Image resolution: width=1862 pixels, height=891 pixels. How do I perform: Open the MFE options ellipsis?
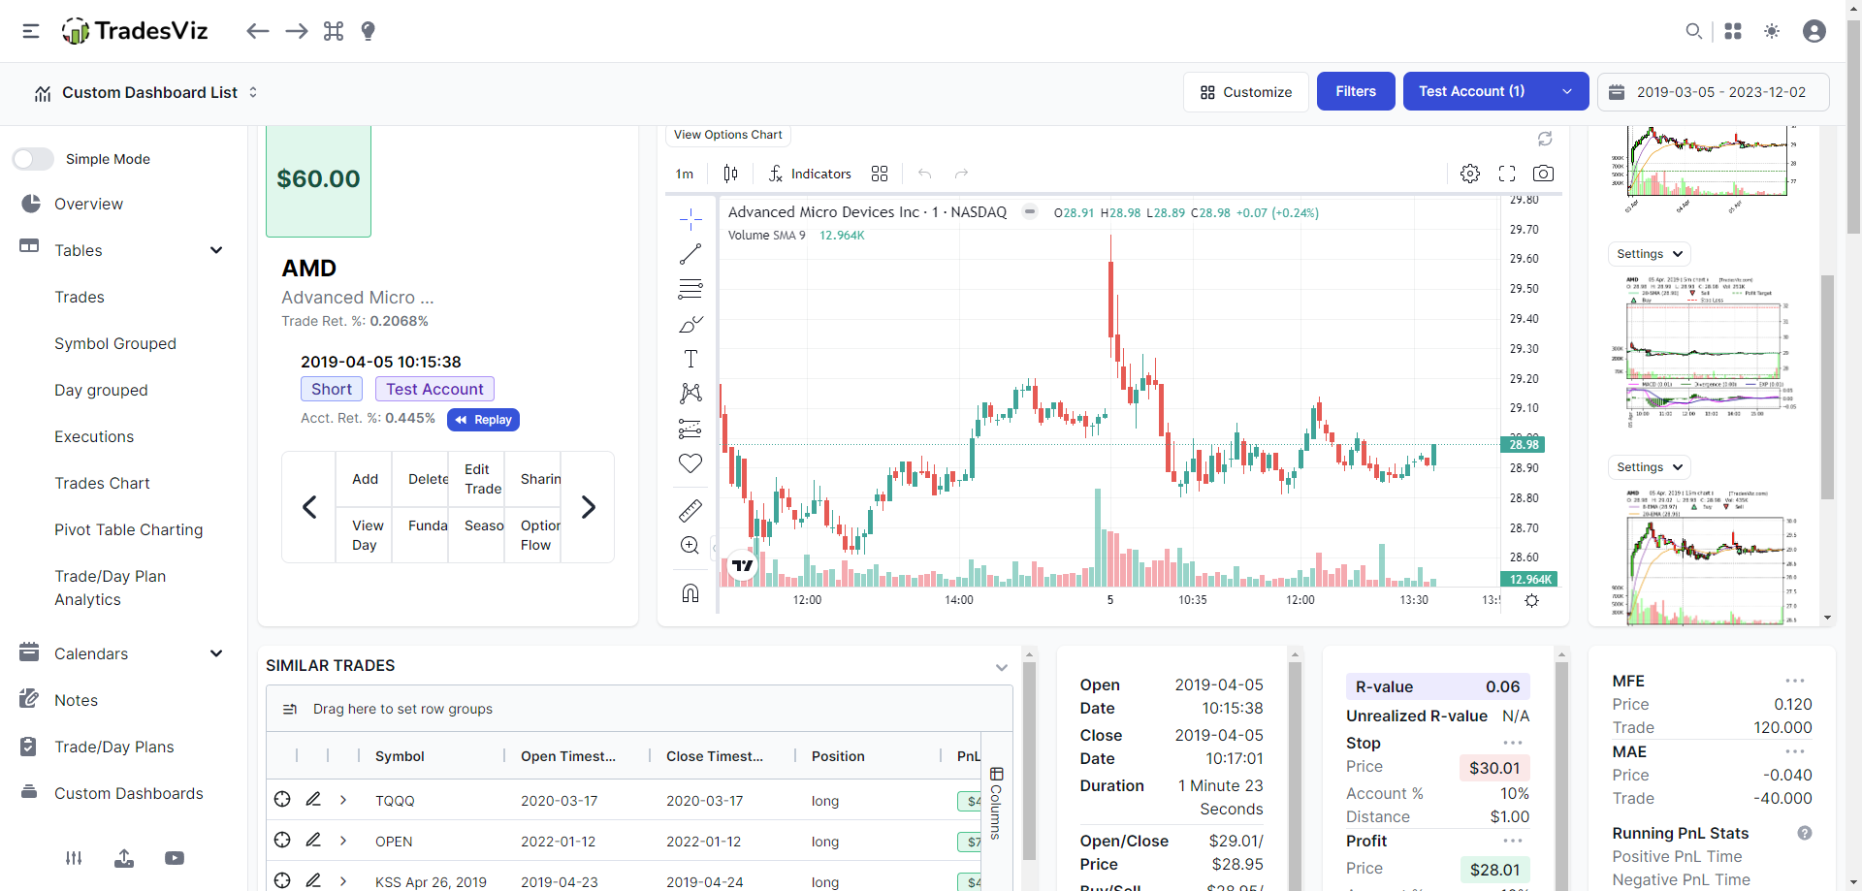(1795, 681)
